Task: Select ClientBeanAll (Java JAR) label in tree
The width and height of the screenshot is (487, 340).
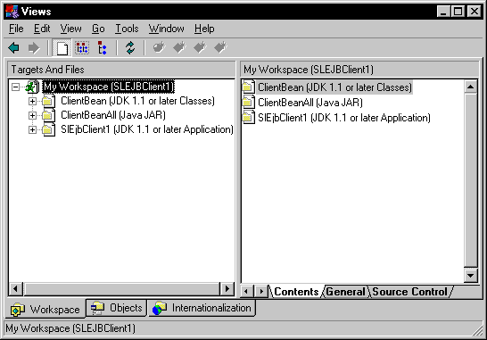Action: [x=113, y=115]
